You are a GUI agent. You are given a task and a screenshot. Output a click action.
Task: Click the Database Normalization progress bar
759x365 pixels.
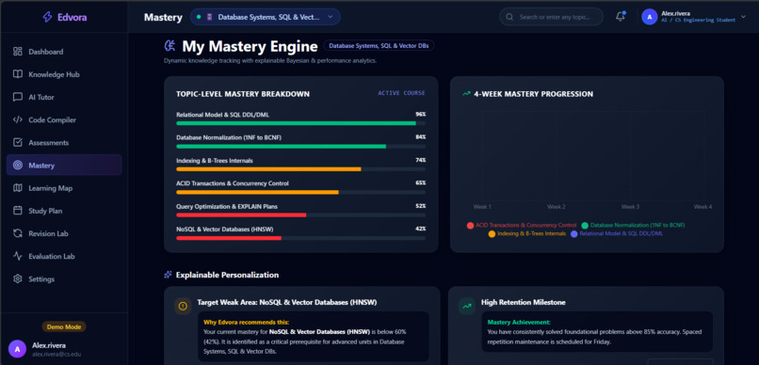point(301,146)
